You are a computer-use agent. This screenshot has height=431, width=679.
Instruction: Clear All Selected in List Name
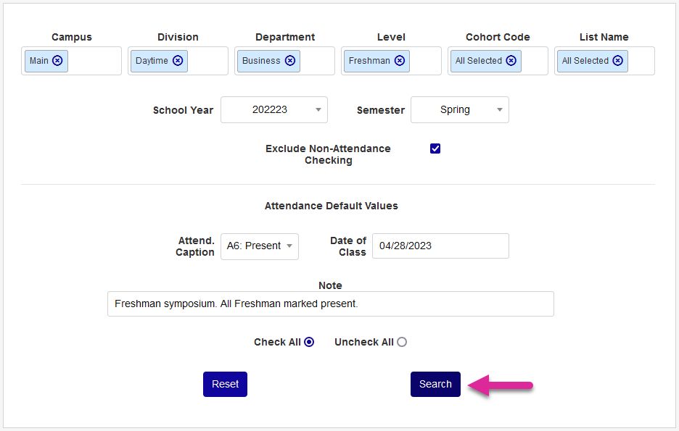tap(617, 61)
